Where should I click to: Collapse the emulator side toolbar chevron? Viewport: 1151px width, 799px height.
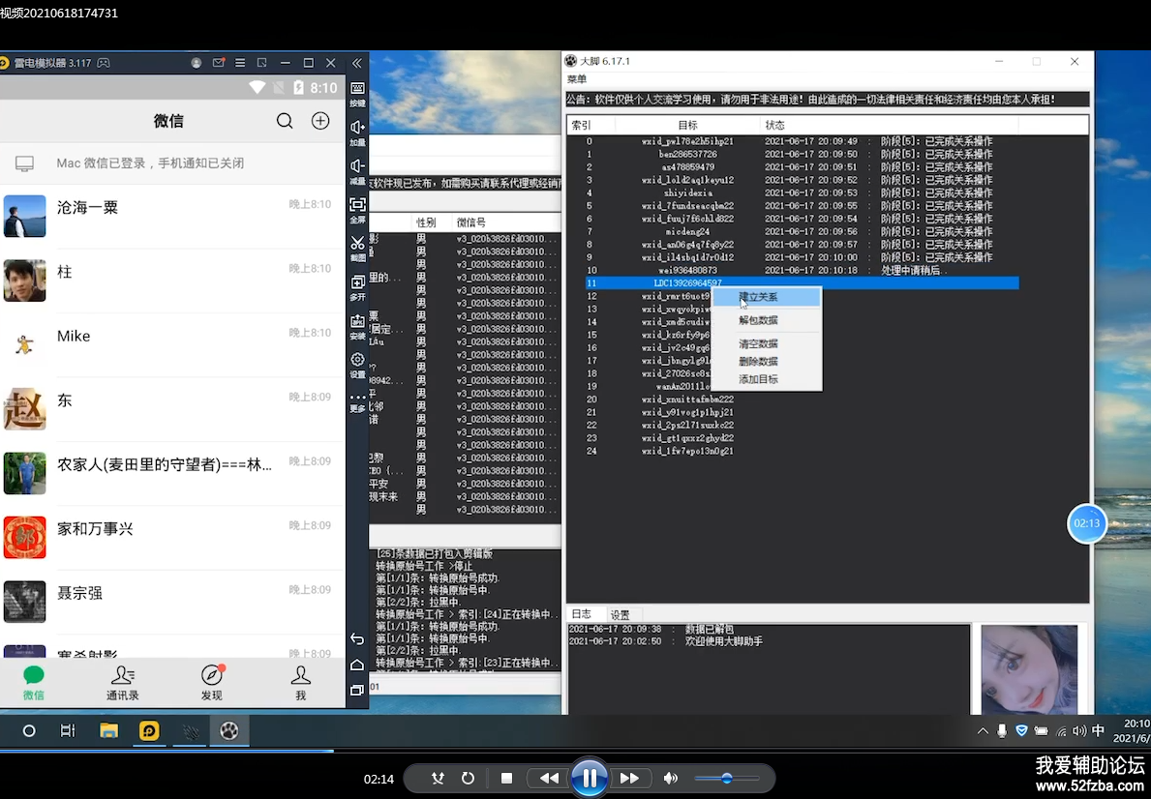pyautogui.click(x=357, y=63)
